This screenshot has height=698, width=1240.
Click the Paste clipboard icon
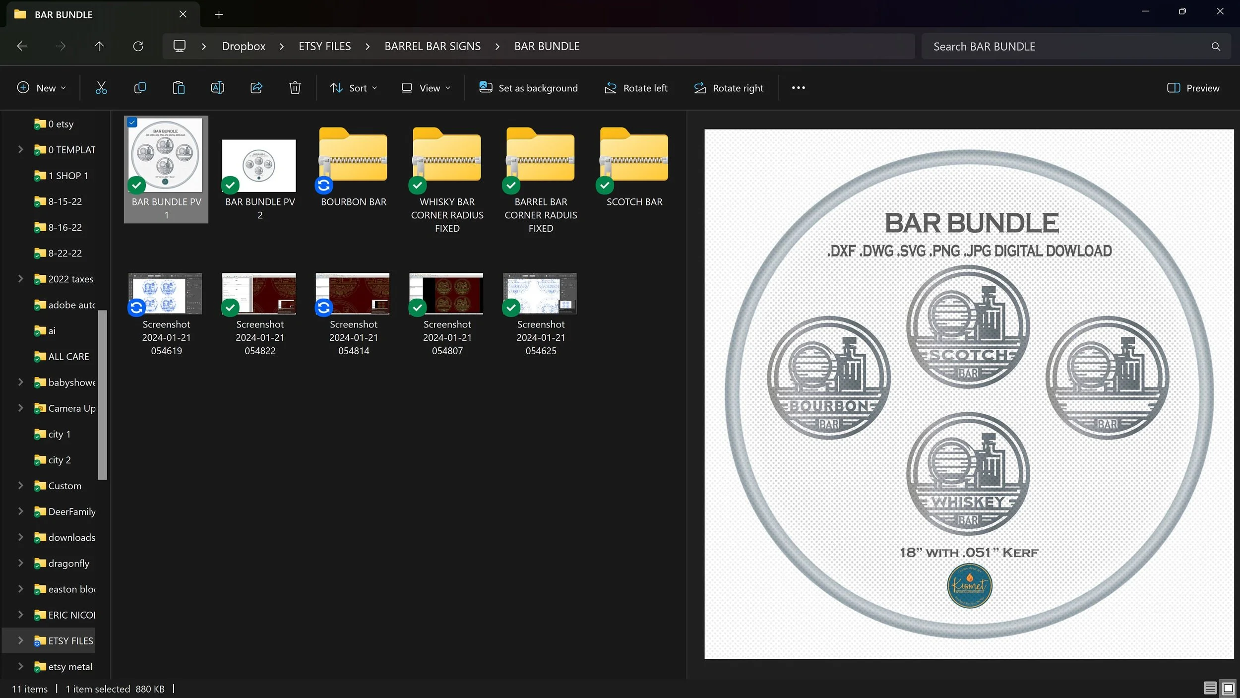tap(179, 88)
